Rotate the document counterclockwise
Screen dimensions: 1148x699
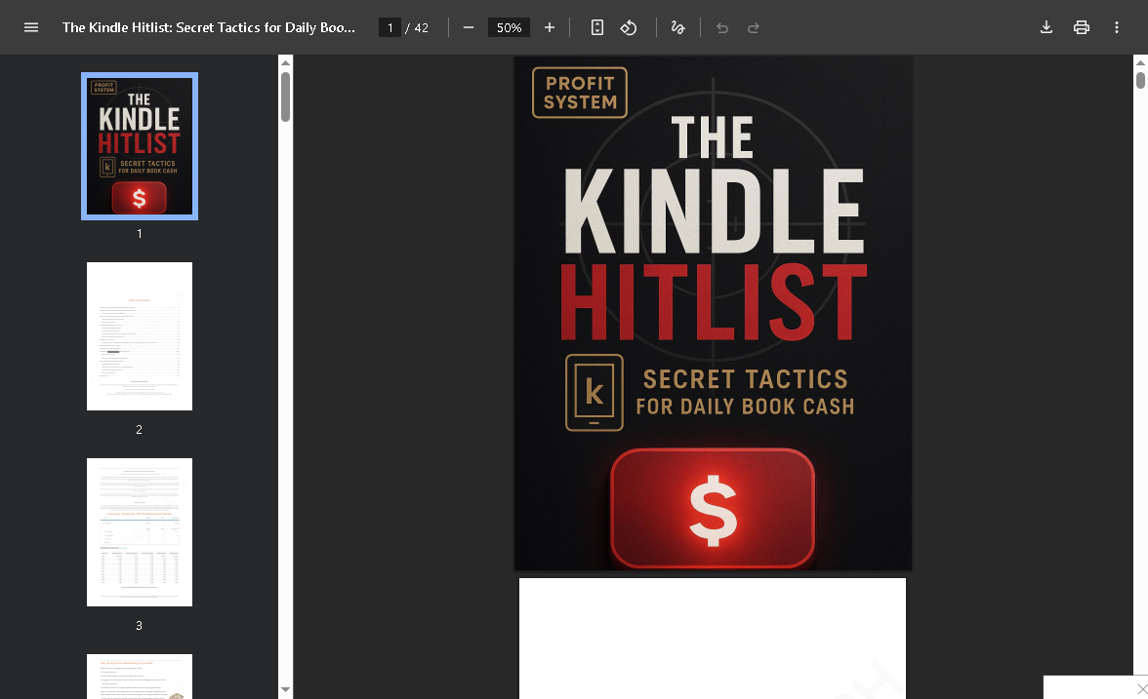tap(629, 27)
